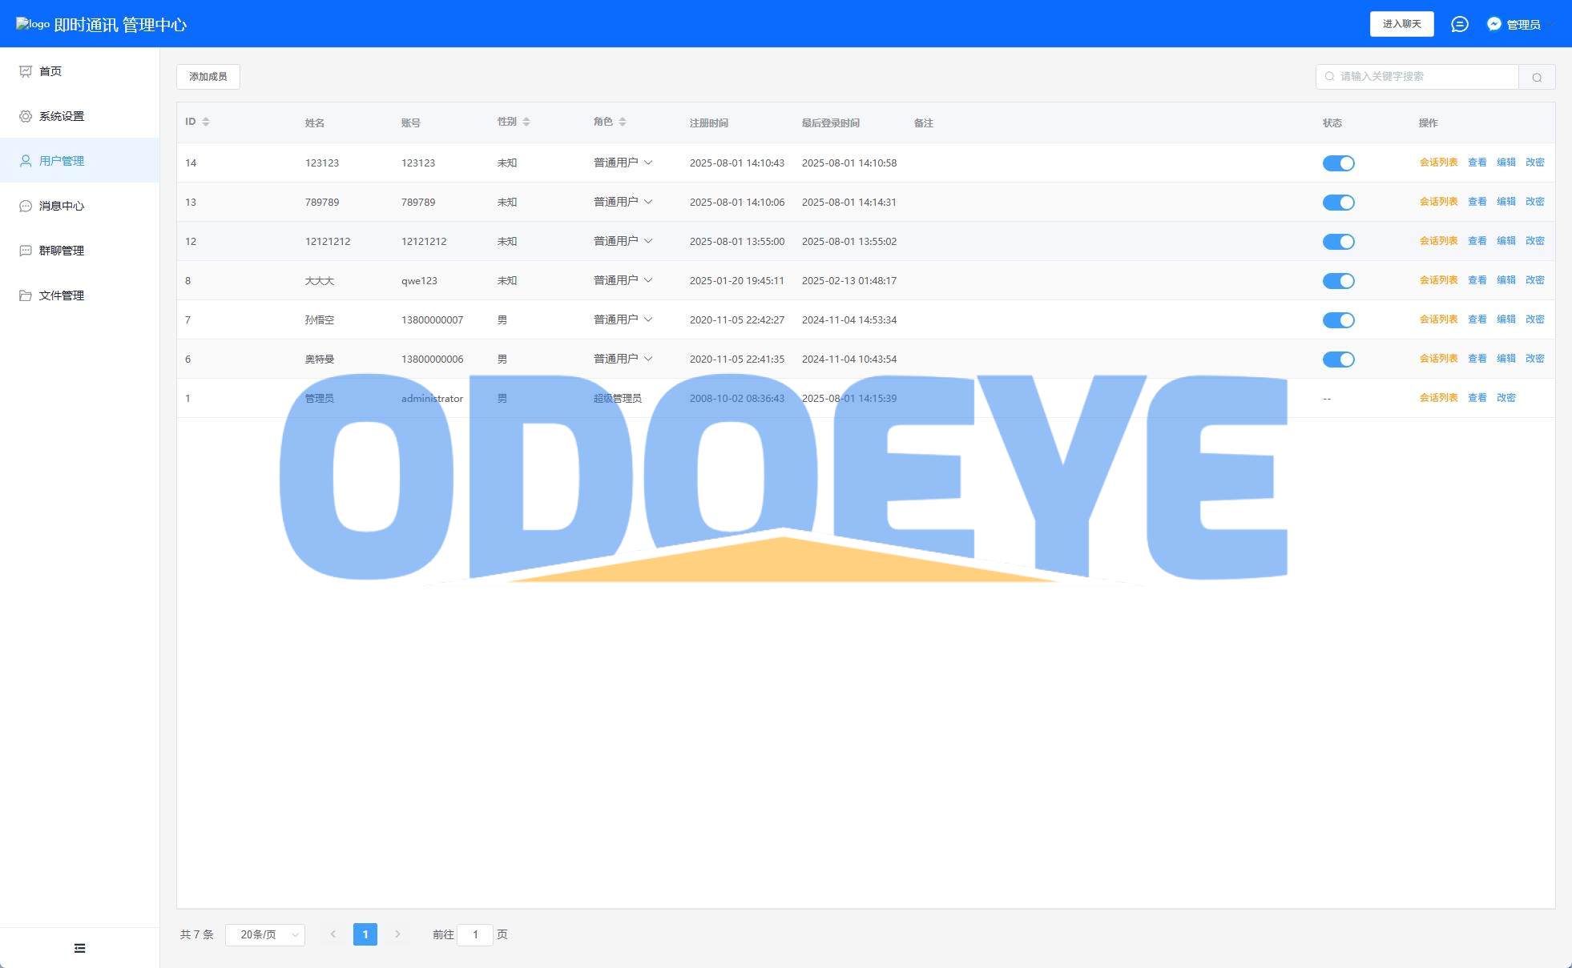1572x968 pixels.
Task: Open the 20条/页 page size dropdown
Action: click(x=265, y=934)
